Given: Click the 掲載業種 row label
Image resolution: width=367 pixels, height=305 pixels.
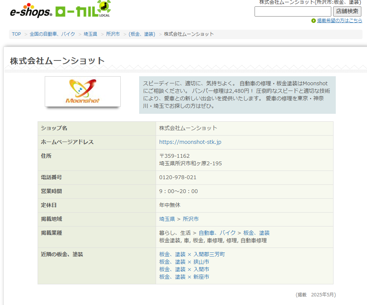Looking at the screenshot, I should tap(51, 233).
